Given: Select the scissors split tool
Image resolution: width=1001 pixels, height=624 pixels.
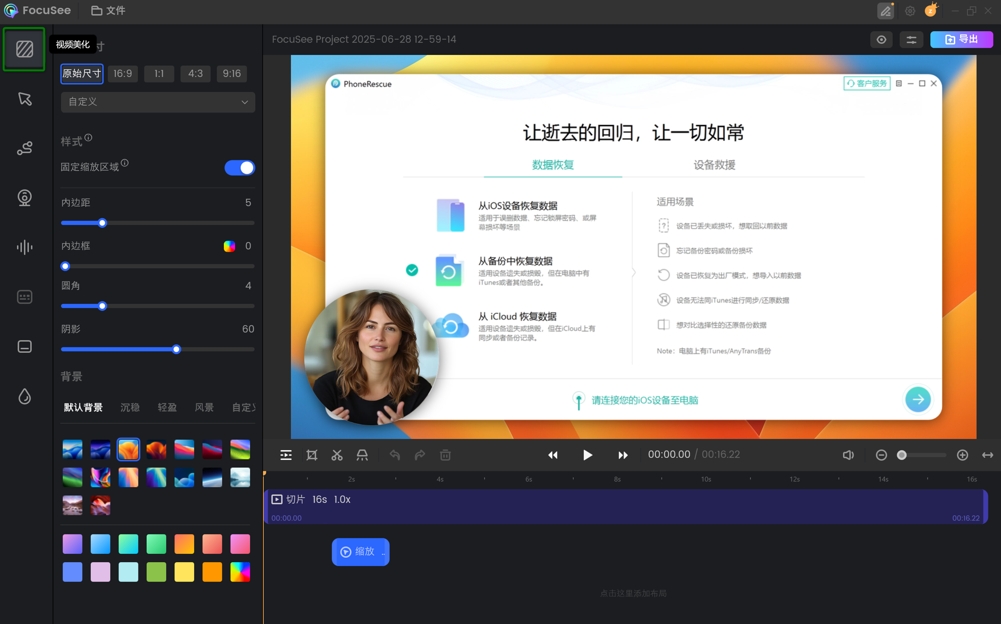Looking at the screenshot, I should point(337,455).
